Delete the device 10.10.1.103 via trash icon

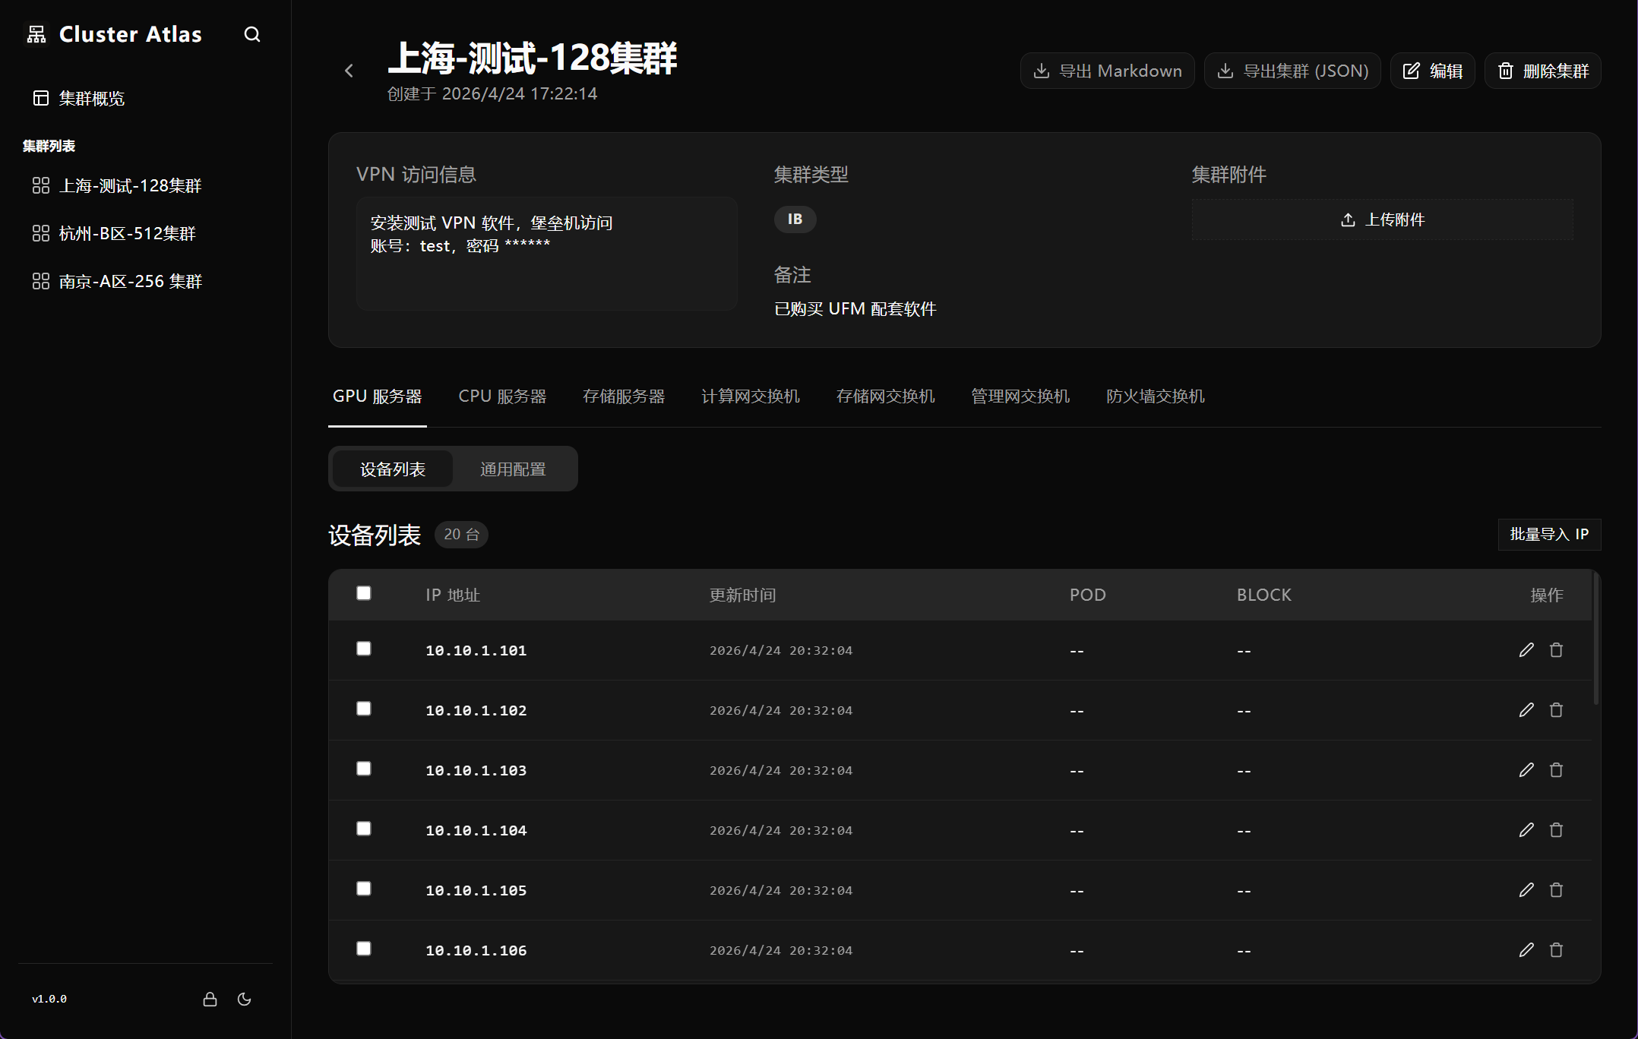(x=1556, y=769)
